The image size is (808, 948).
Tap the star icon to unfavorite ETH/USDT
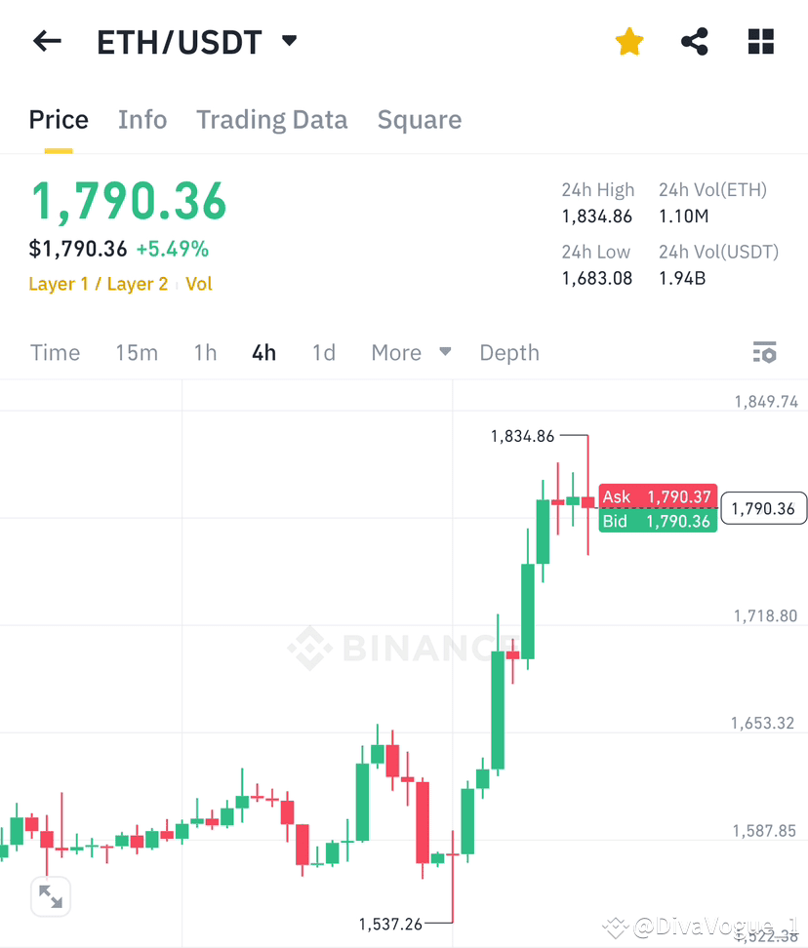tap(628, 41)
